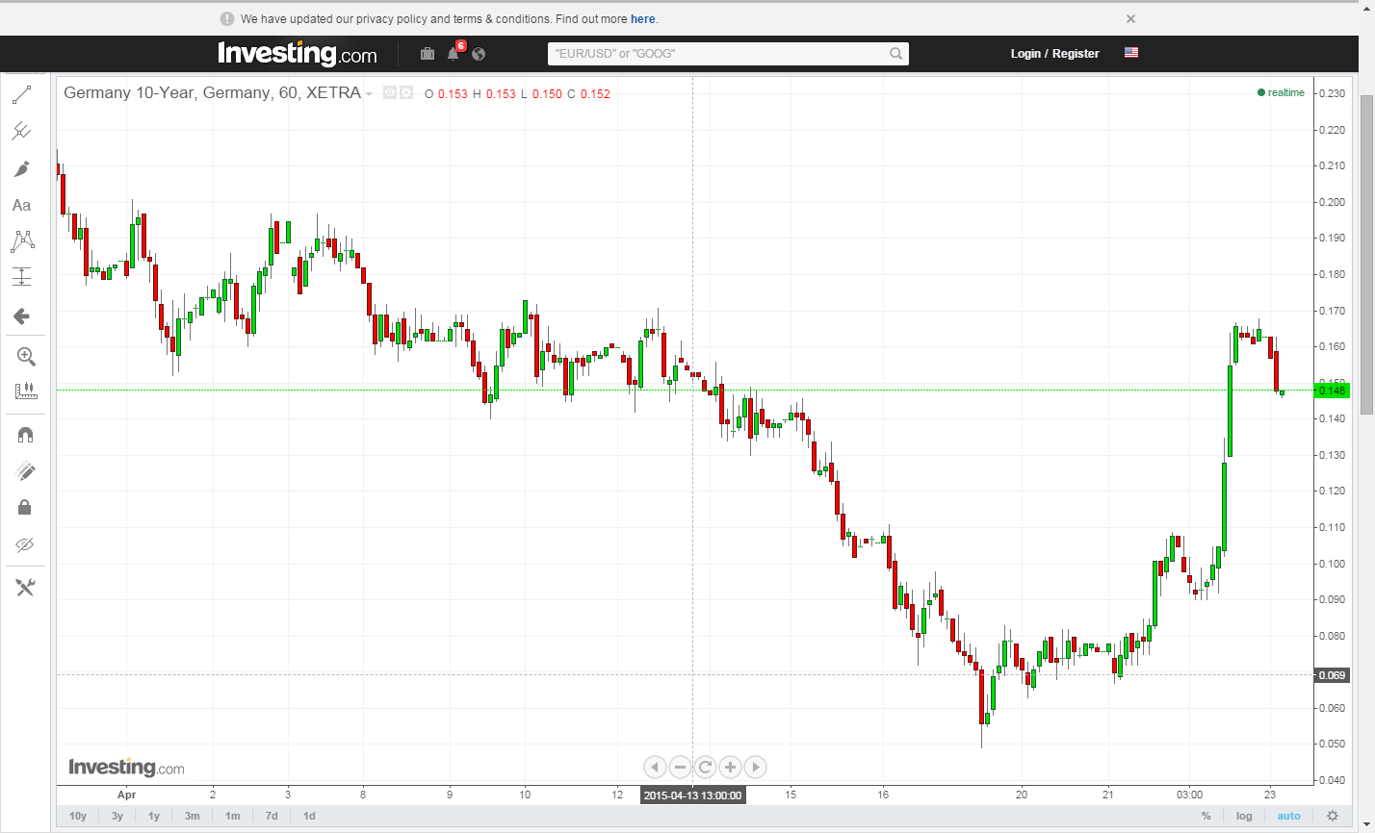Toggle percentage scale button
The image size is (1375, 833).
(x=1206, y=816)
